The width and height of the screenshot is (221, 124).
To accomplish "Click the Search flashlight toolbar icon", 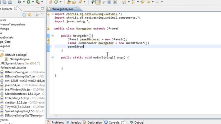I will point(80,2).
